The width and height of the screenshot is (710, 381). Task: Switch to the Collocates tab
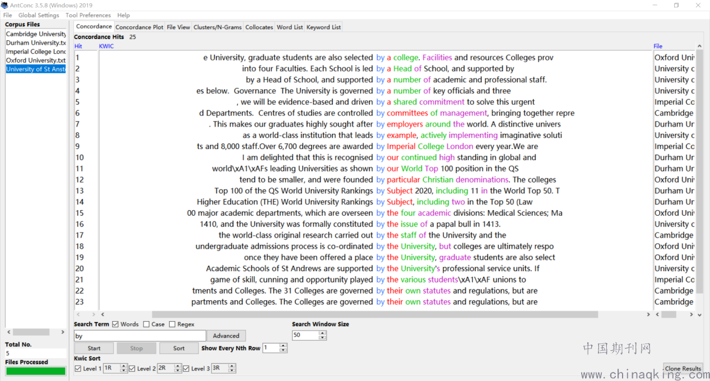click(x=259, y=27)
